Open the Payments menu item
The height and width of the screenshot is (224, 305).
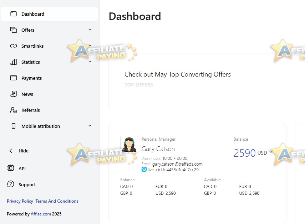tap(50, 78)
